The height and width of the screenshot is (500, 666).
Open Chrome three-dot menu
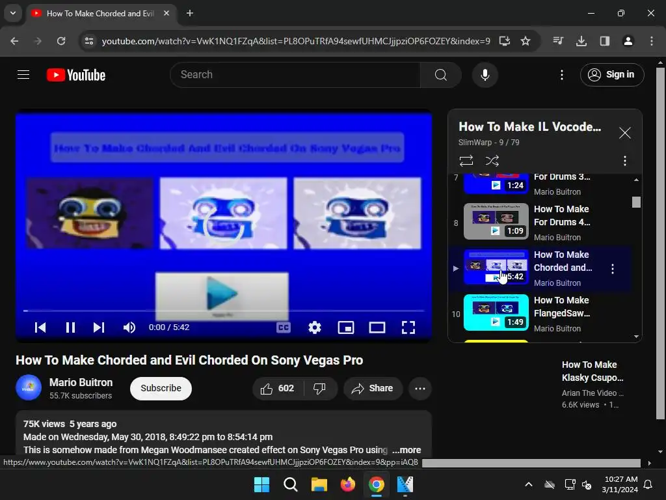click(x=651, y=41)
